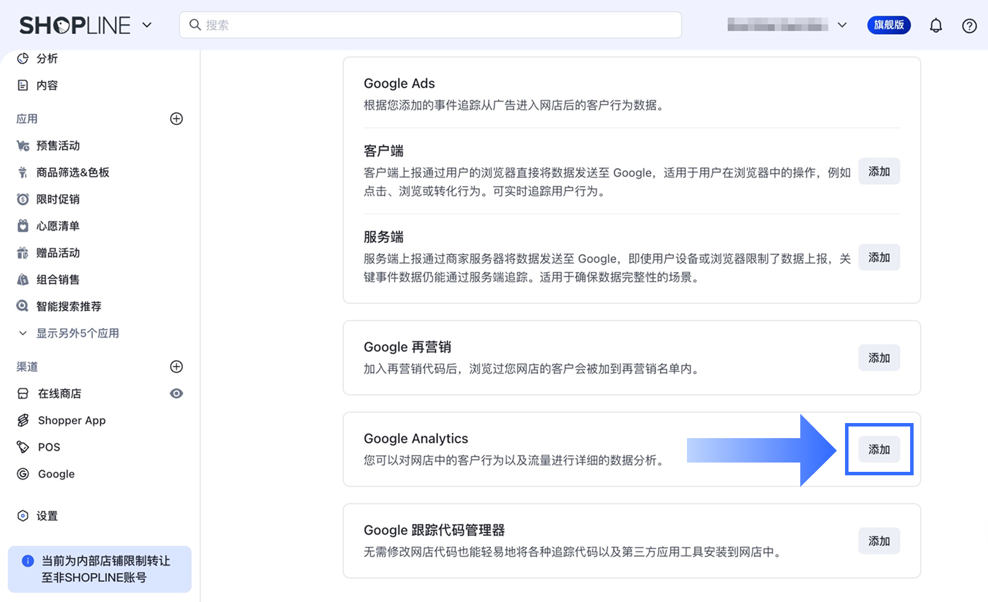The image size is (988, 602).
Task: Open 智能搜索推荐 in sidebar
Action: tap(69, 306)
